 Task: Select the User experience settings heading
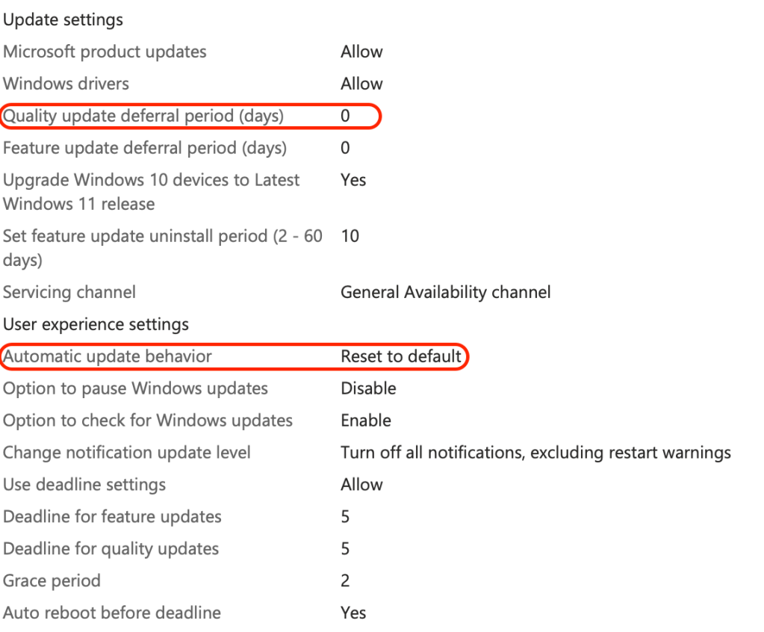point(96,325)
